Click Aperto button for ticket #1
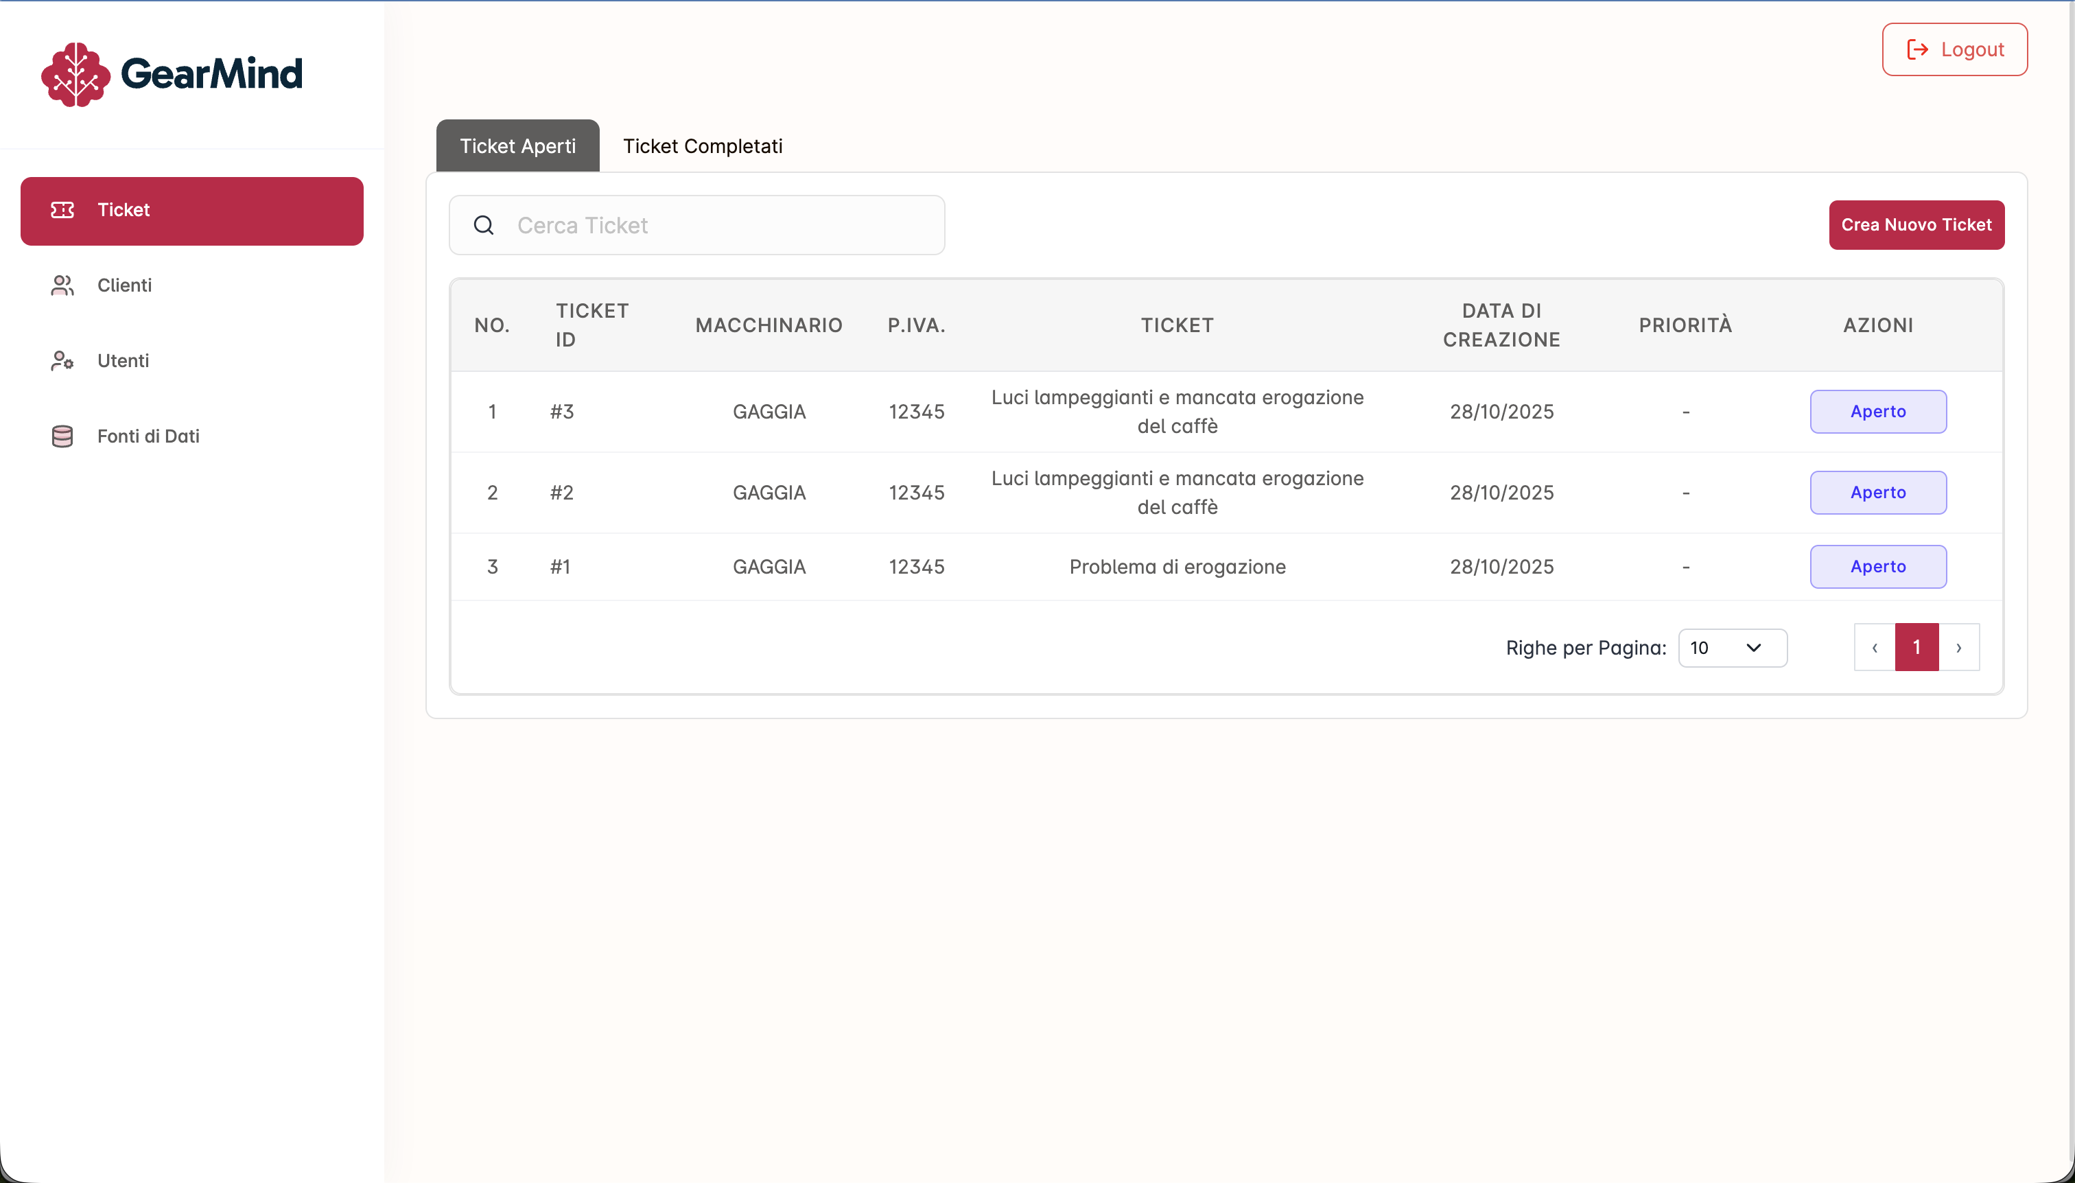 [x=1877, y=566]
